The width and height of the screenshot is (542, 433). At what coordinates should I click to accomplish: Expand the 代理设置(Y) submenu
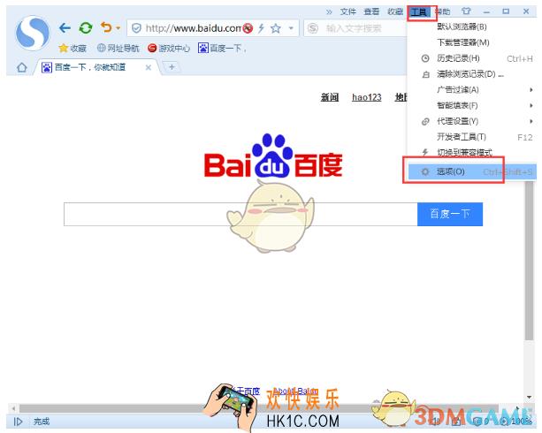pos(472,121)
